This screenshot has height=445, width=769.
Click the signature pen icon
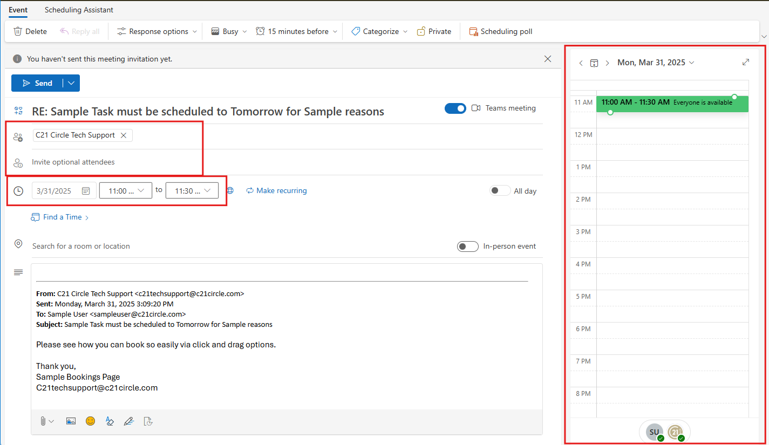128,421
